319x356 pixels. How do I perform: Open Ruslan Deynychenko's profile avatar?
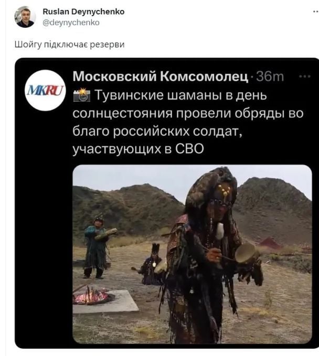(x=25, y=17)
